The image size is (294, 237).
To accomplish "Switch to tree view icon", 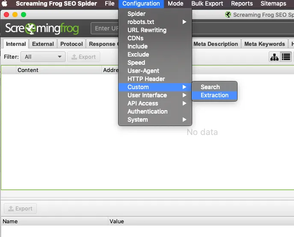I will [x=274, y=57].
